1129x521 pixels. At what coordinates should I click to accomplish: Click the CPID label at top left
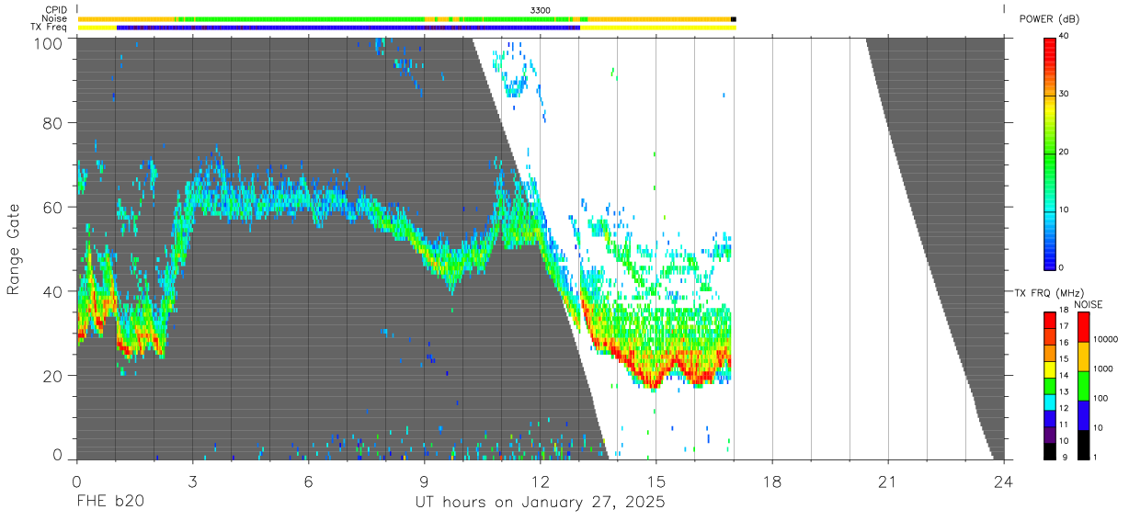click(54, 9)
